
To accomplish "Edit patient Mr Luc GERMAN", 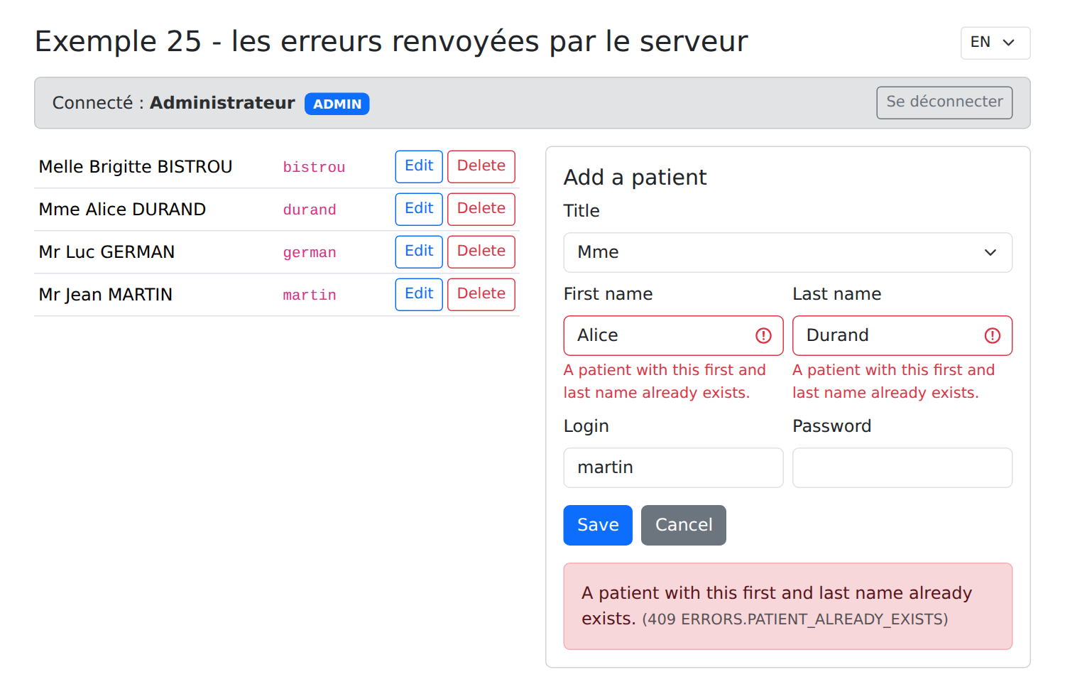I will pyautogui.click(x=419, y=251).
